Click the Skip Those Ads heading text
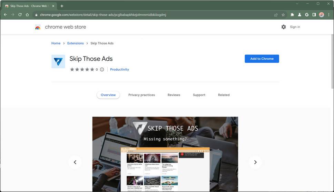This screenshot has height=192, width=334. [x=91, y=59]
